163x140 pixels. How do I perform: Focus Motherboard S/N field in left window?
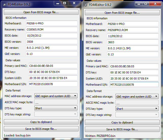coord(53,84)
